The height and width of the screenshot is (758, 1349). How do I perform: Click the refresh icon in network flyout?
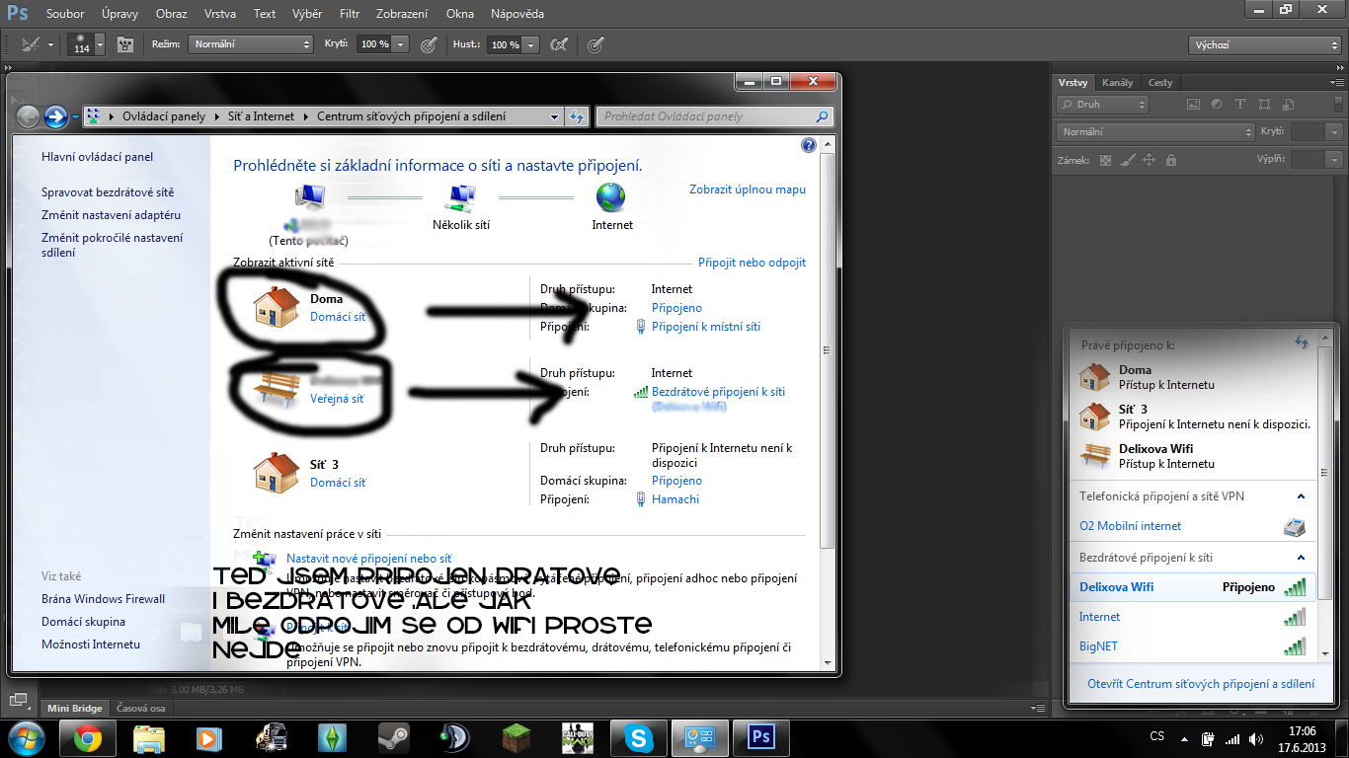(x=1301, y=342)
